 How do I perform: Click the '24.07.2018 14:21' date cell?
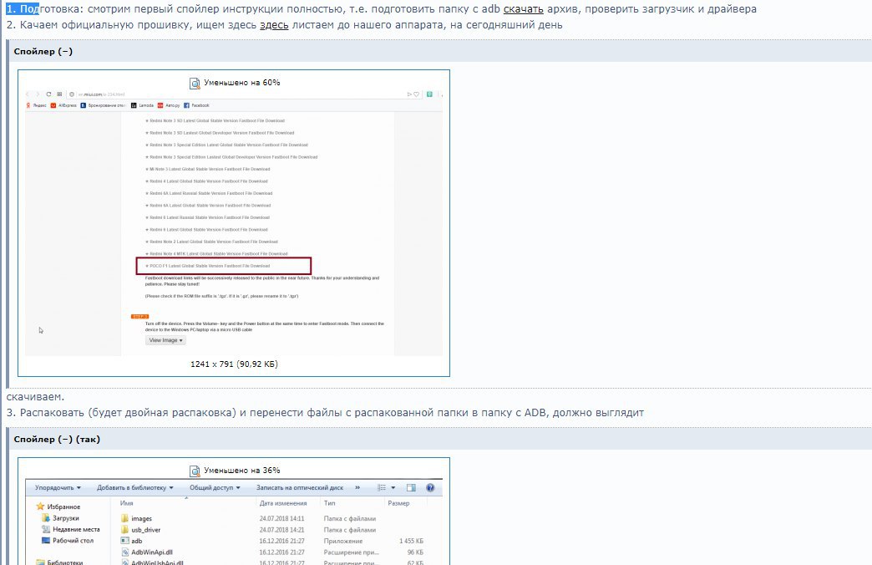point(282,530)
